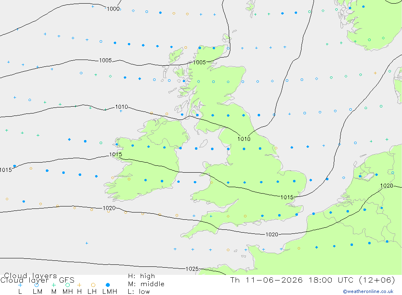Click the 'M: middle' legend text

coord(146,284)
